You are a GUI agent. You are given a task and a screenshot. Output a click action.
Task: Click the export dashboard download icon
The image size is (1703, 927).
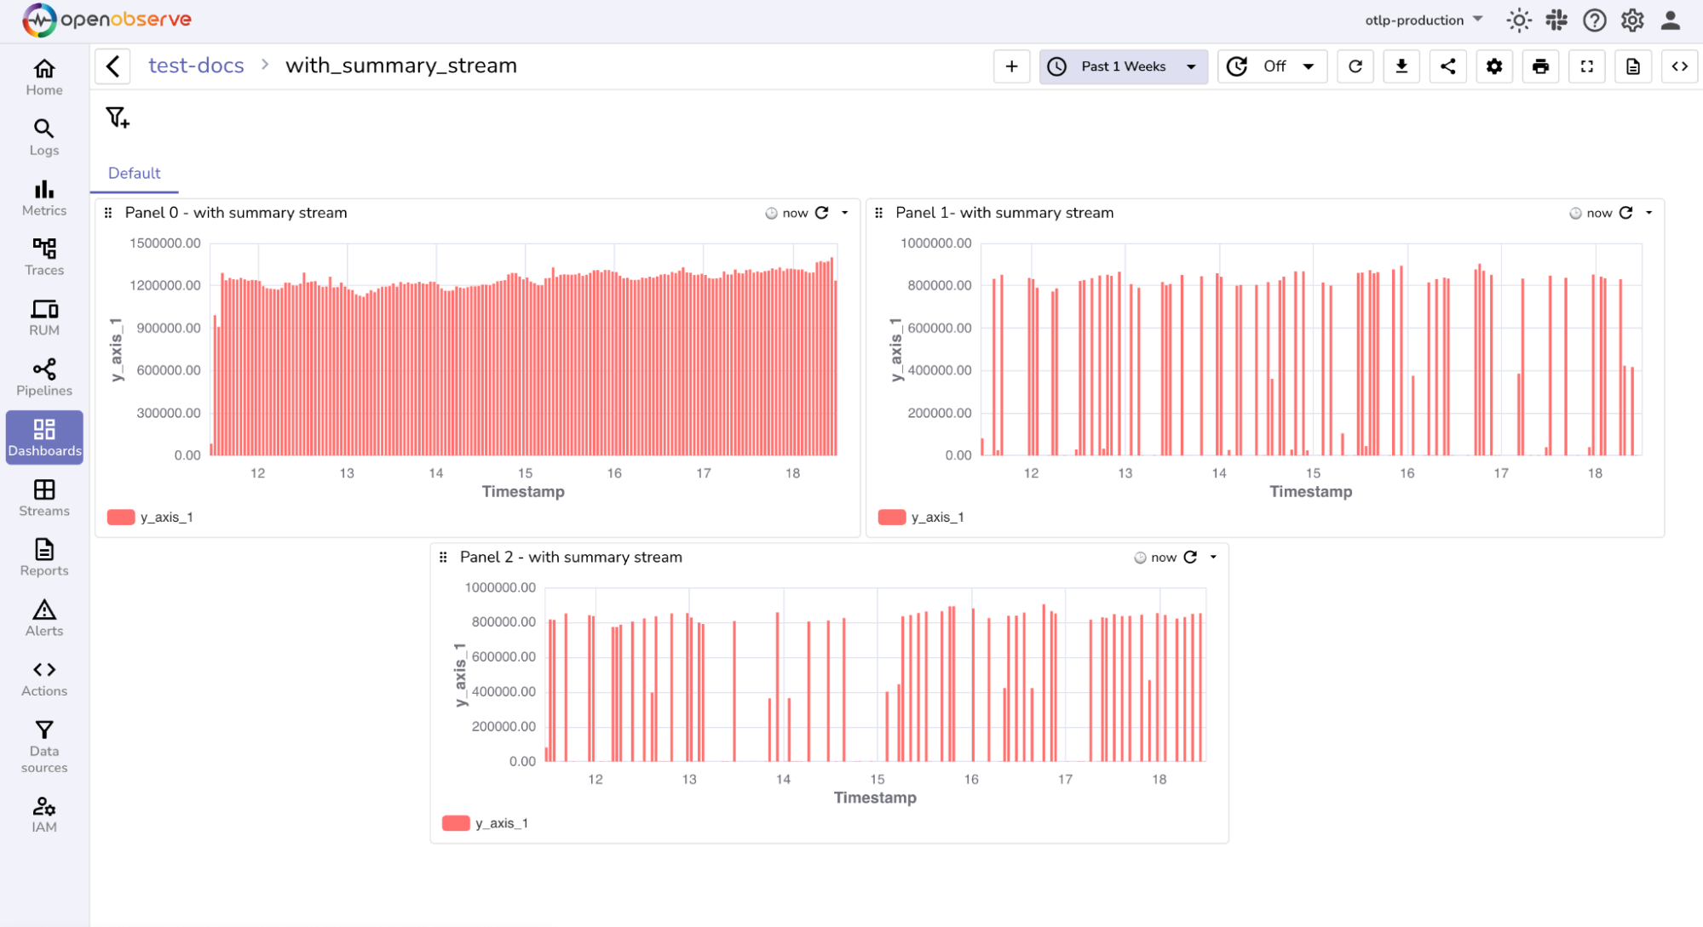point(1401,66)
